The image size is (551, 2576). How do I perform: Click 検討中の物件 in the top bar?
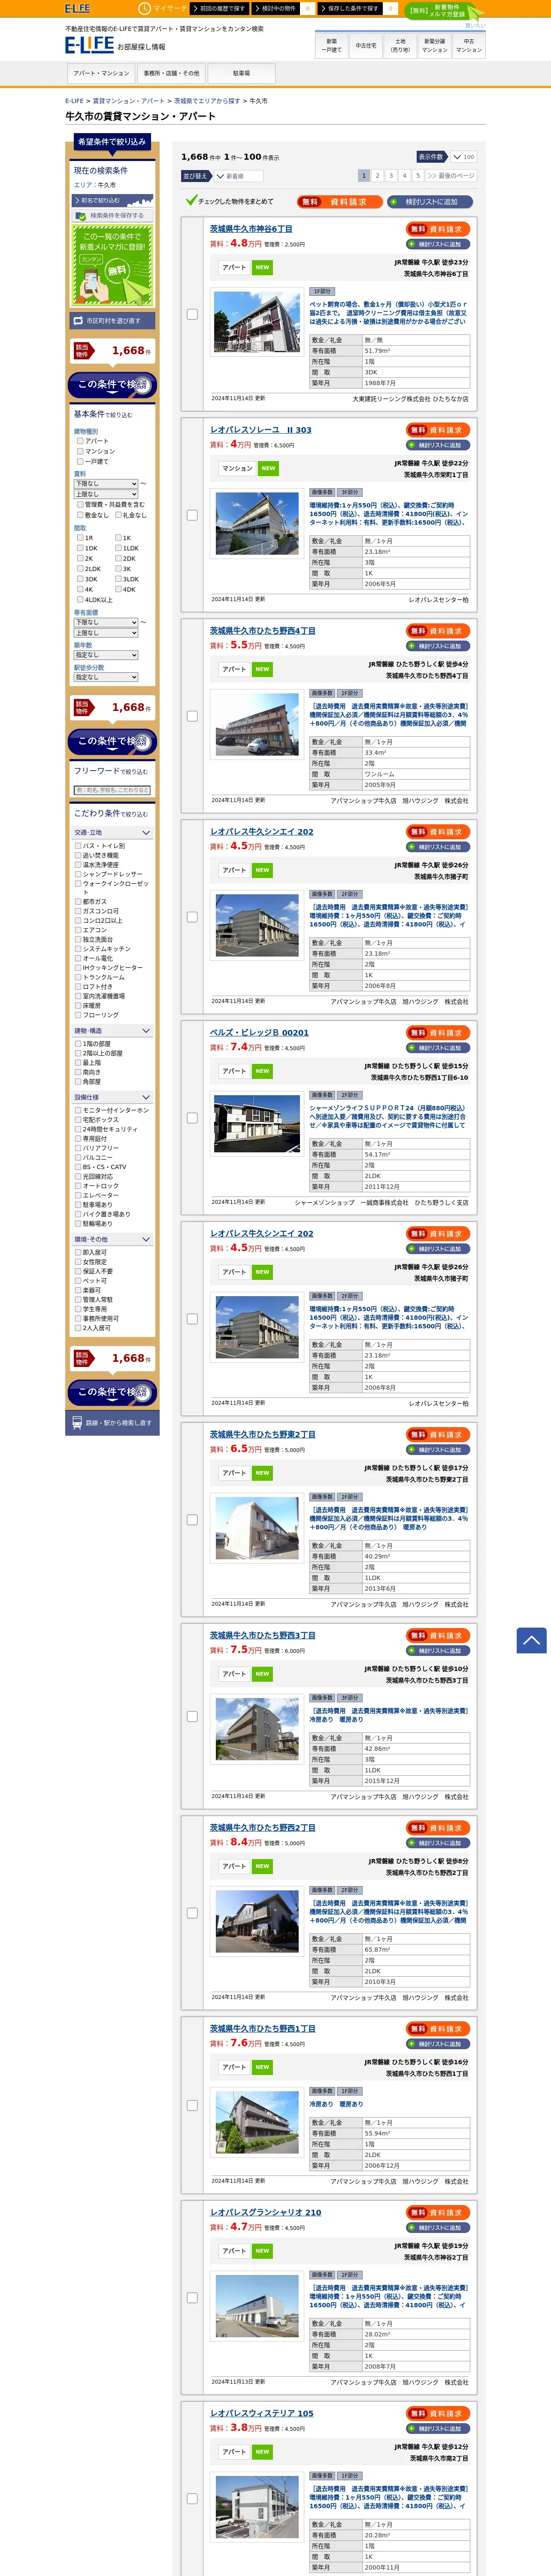pyautogui.click(x=277, y=8)
